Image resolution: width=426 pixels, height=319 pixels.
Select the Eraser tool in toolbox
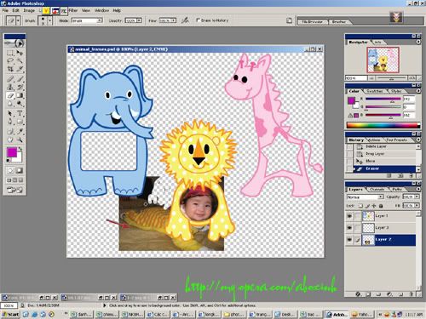coord(10,96)
